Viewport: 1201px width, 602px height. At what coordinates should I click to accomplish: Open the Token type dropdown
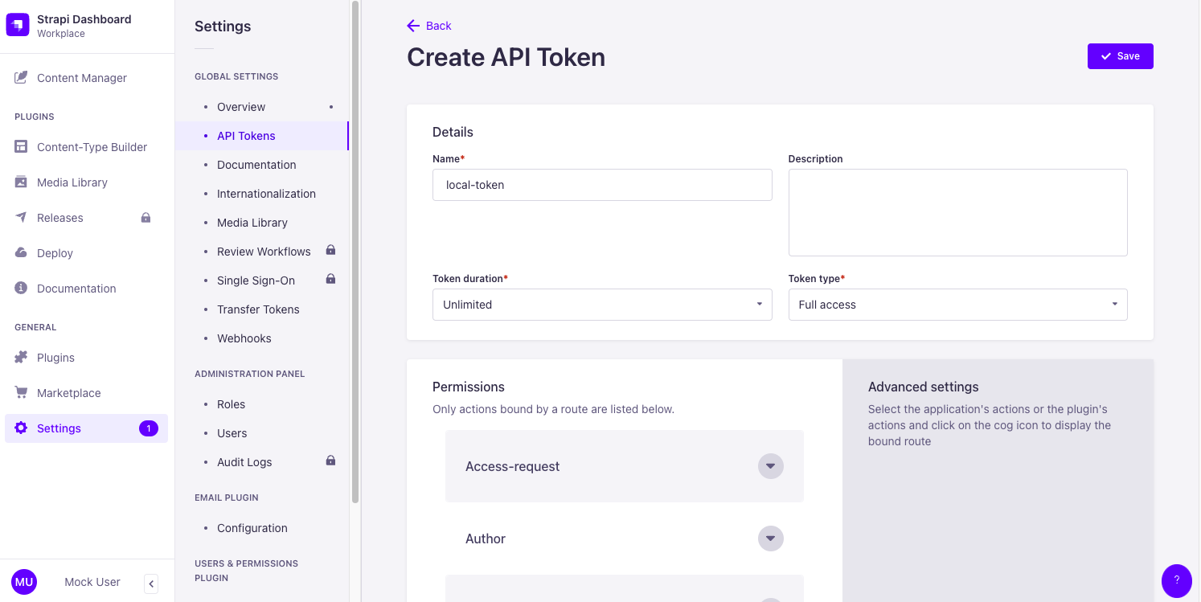pos(957,305)
